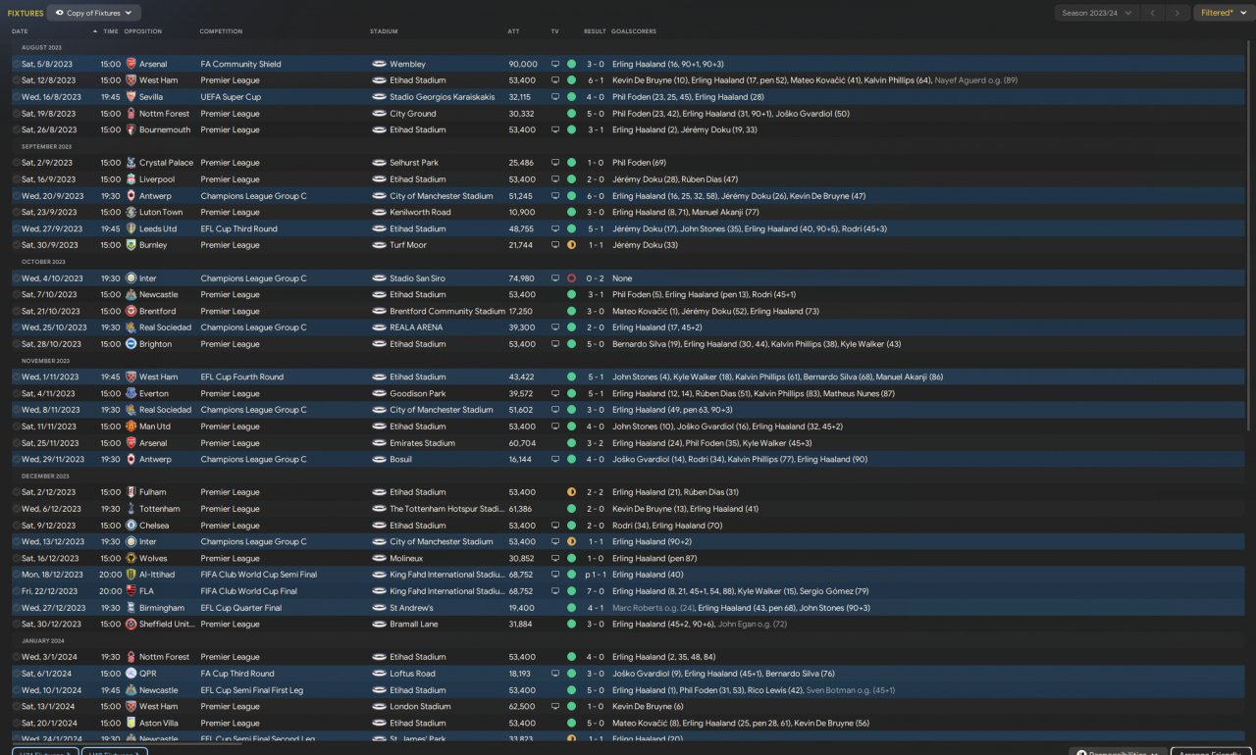Image resolution: width=1256 pixels, height=755 pixels.
Task: Go to the next season with the right arrow
Action: (x=1177, y=13)
